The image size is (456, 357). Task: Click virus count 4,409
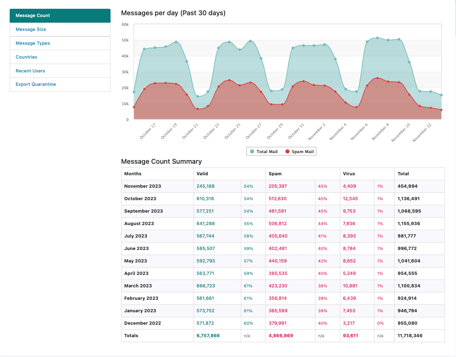pos(350,186)
